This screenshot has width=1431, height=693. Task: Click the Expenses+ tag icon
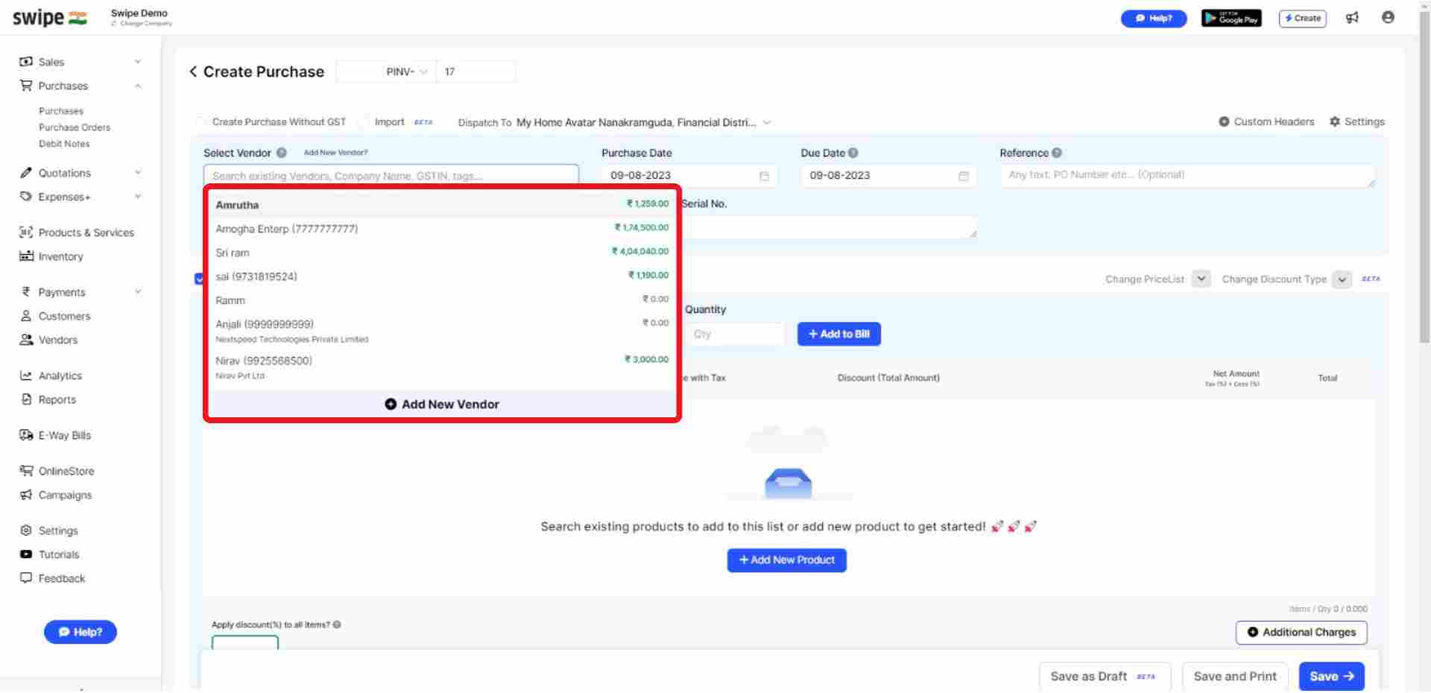coord(26,197)
